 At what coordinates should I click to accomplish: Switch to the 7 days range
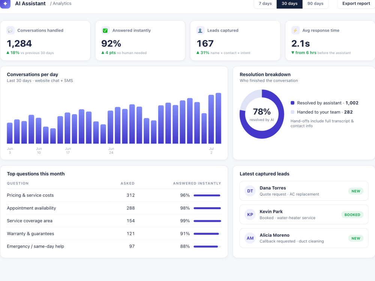(265, 4)
